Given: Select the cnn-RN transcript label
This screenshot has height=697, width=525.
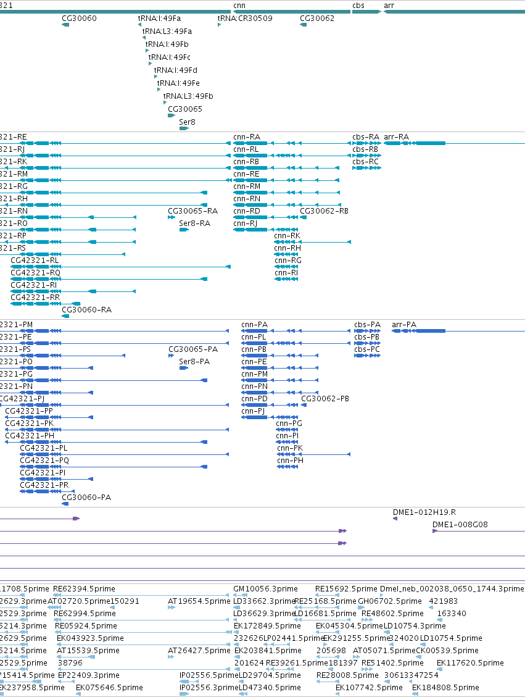Looking at the screenshot, I should (247, 199).
